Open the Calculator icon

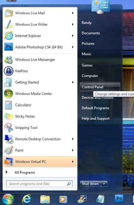[x=8, y=105]
